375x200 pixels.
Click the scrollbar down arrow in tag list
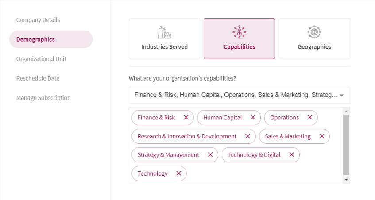tap(346, 180)
